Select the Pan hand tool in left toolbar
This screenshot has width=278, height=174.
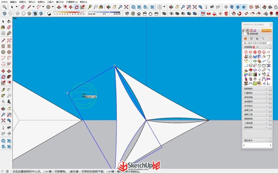point(9,109)
